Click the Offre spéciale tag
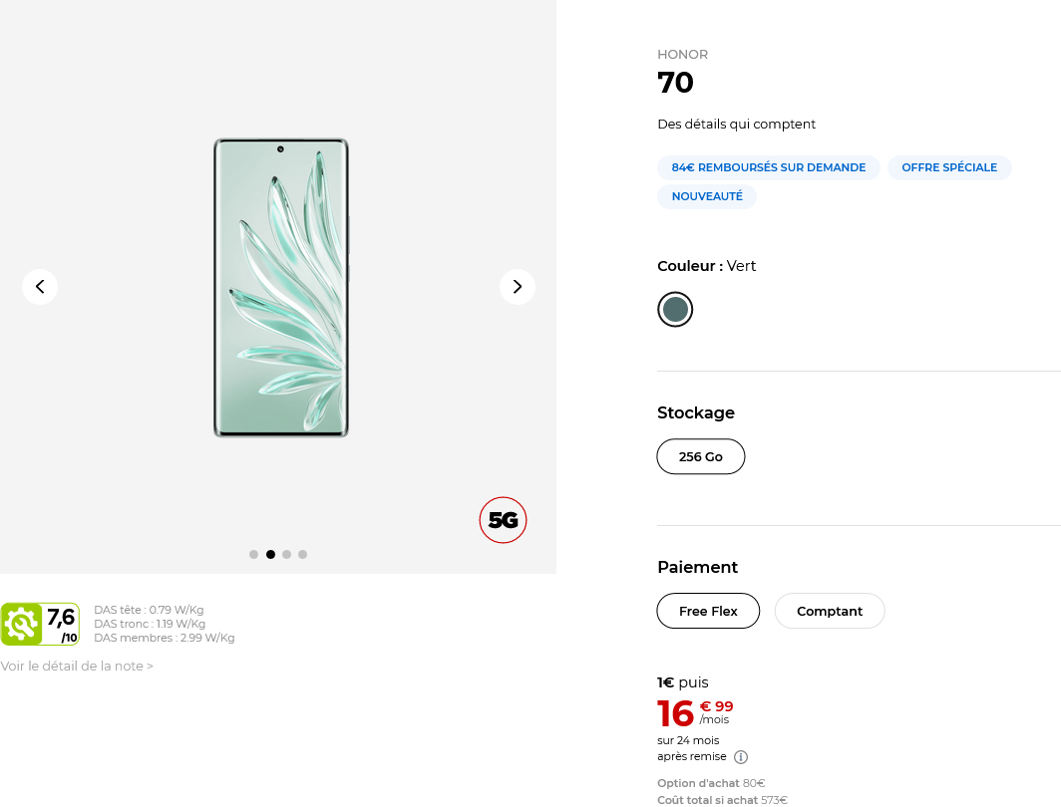 (949, 167)
